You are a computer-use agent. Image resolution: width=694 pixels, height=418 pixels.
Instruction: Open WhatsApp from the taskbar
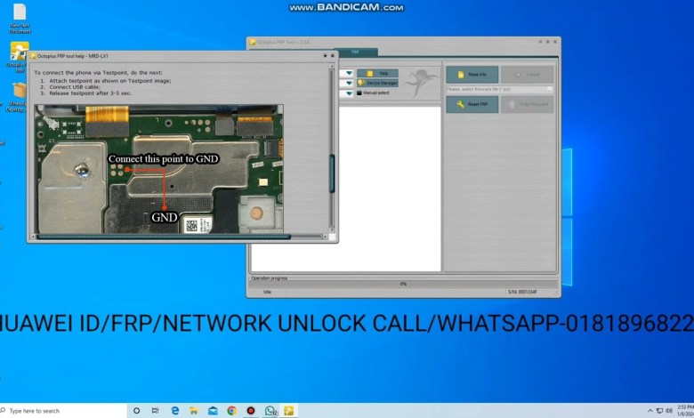270,411
